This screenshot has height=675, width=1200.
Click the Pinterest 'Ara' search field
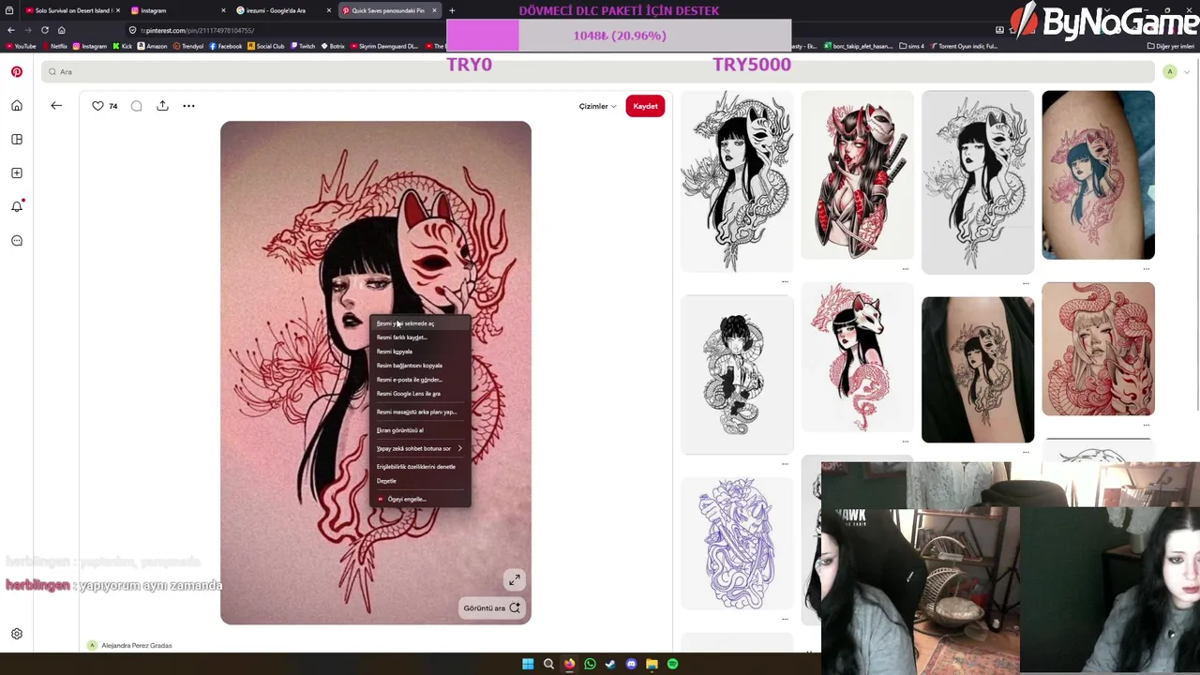(598, 72)
